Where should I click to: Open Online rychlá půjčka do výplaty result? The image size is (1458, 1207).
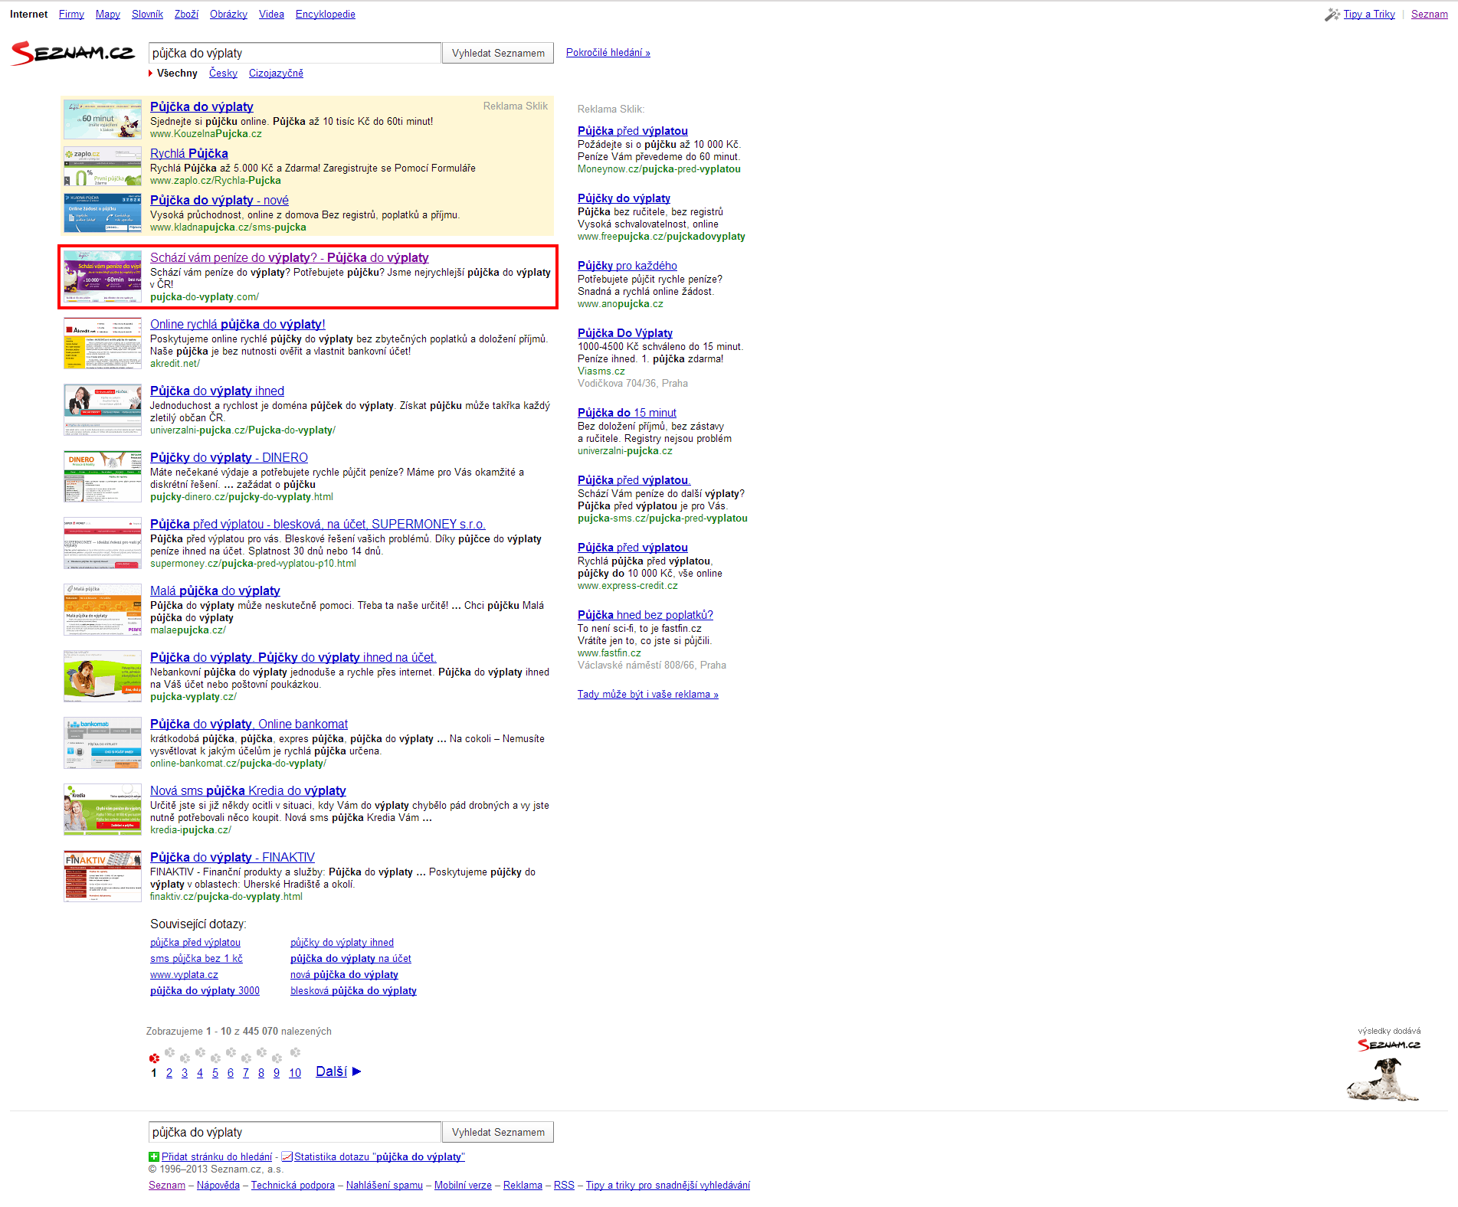238,325
